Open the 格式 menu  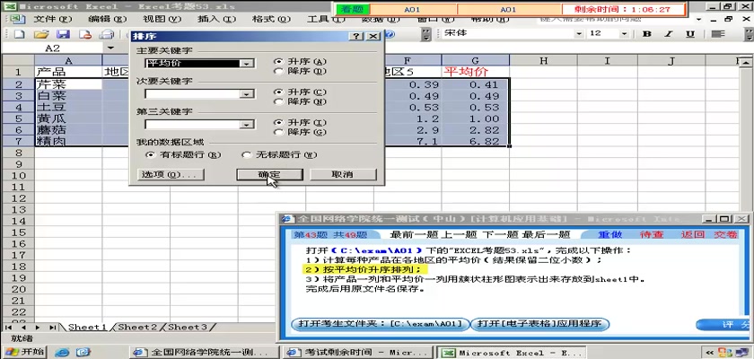click(x=271, y=19)
